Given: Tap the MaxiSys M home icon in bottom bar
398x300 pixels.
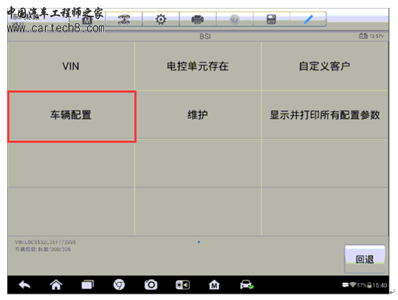Looking at the screenshot, I should click(214, 285).
